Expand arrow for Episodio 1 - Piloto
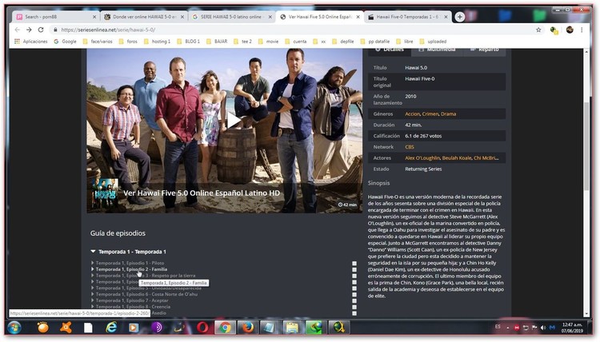 93,263
